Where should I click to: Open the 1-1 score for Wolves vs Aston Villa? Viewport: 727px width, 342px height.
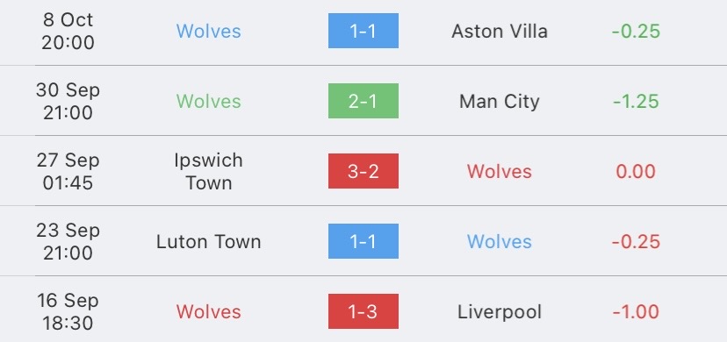click(x=363, y=31)
